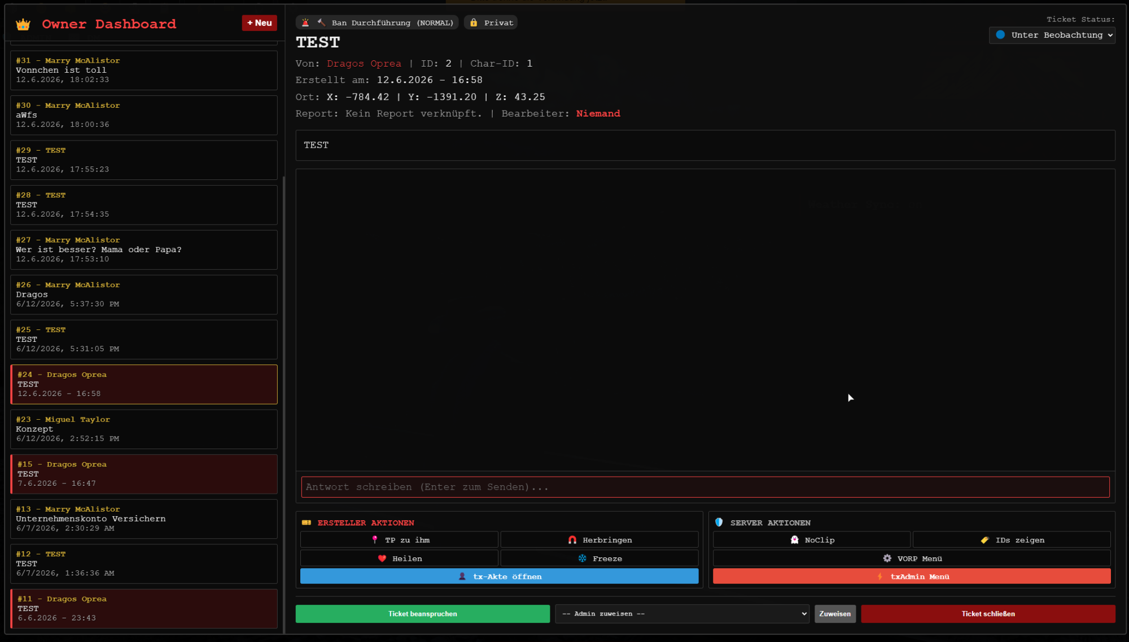Select ticket #27 Wer ist besser? Mama oder Papa?
Image resolution: width=1129 pixels, height=642 pixels.
tap(144, 250)
